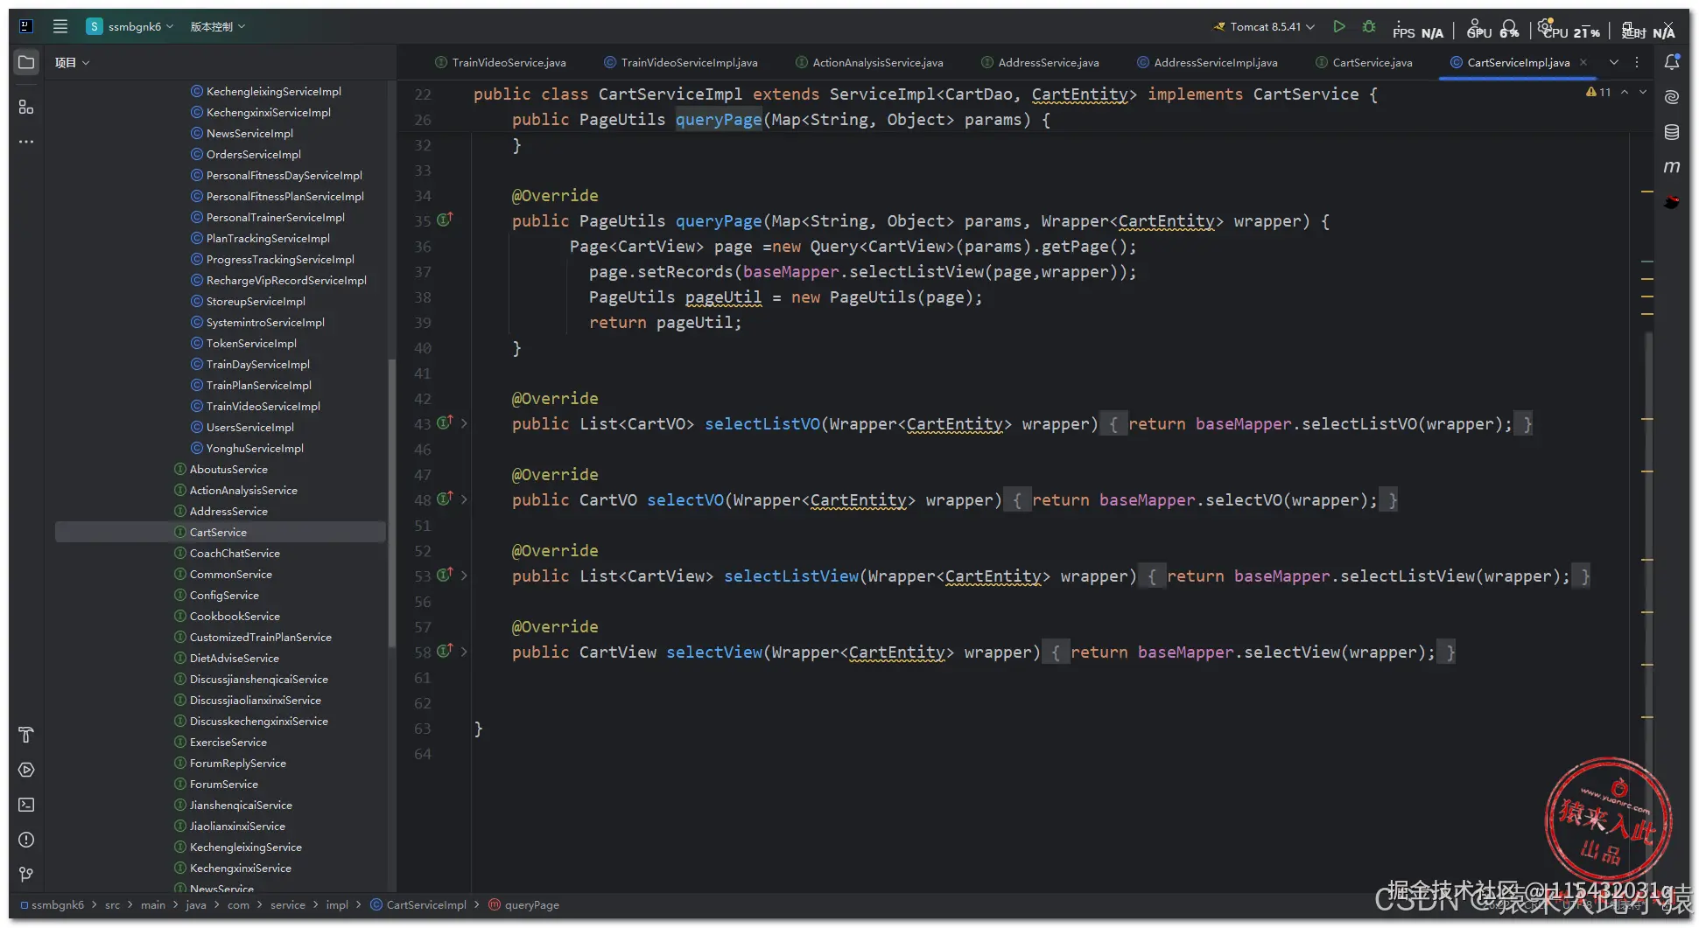Viewport: 1699px width, 928px height.
Task: Click the impl breadcrumb segment
Action: pos(337,904)
